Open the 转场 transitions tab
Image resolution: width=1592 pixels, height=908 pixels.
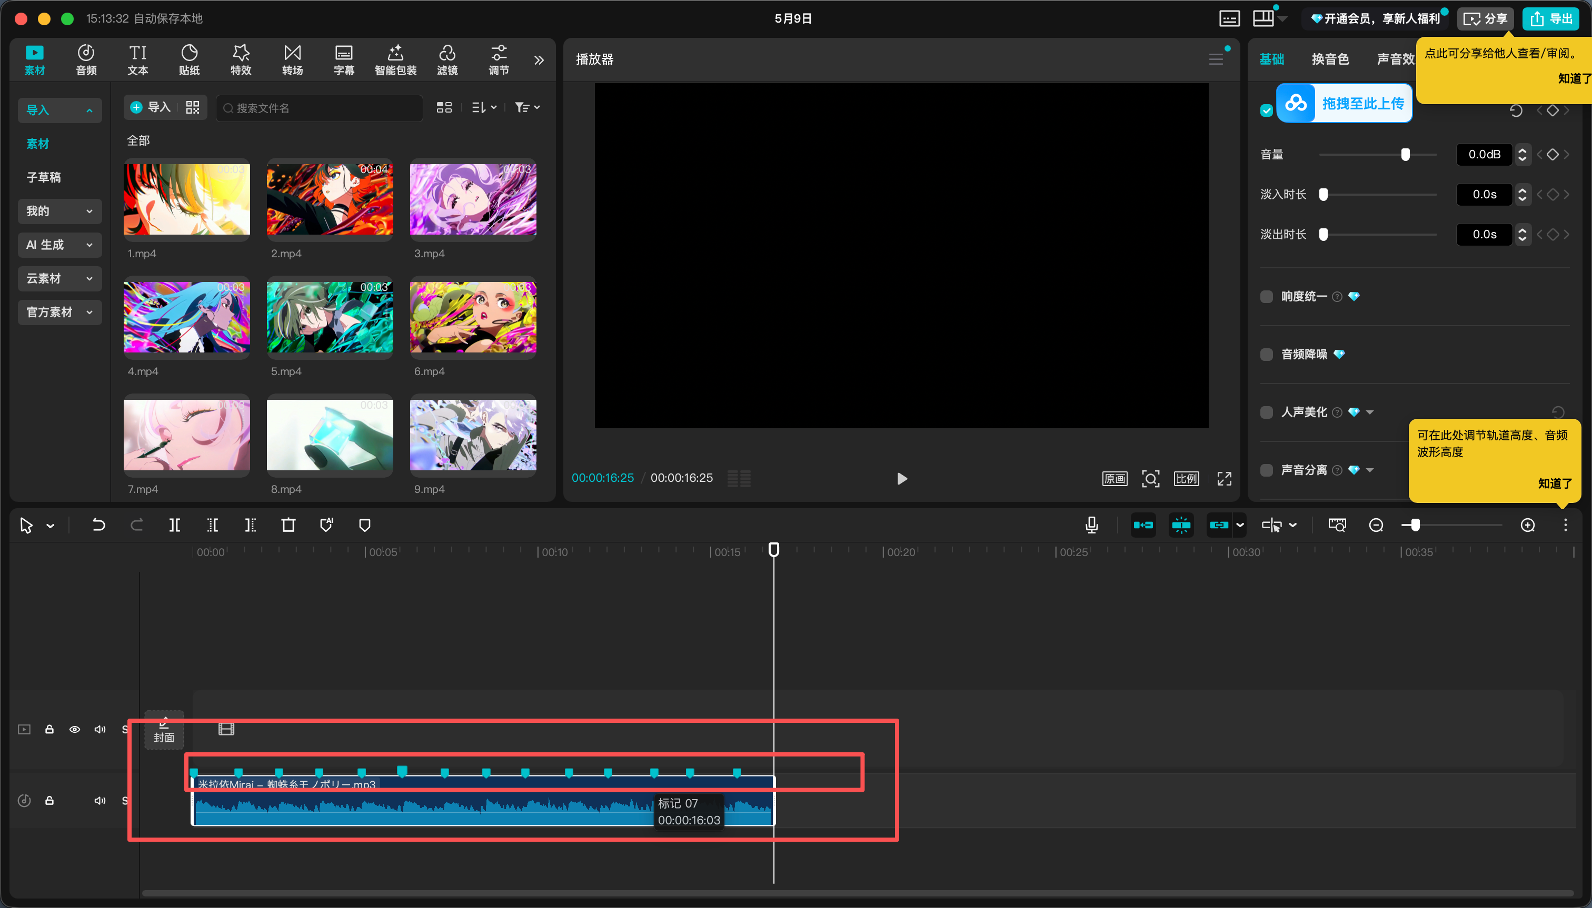click(293, 60)
